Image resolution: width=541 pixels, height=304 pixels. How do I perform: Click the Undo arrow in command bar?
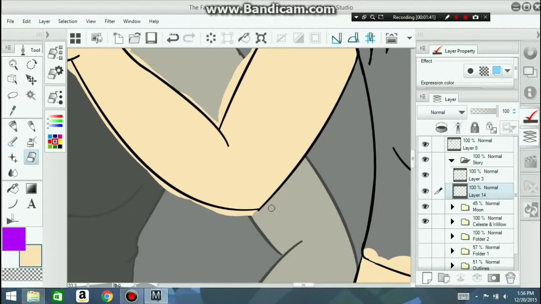pos(172,38)
